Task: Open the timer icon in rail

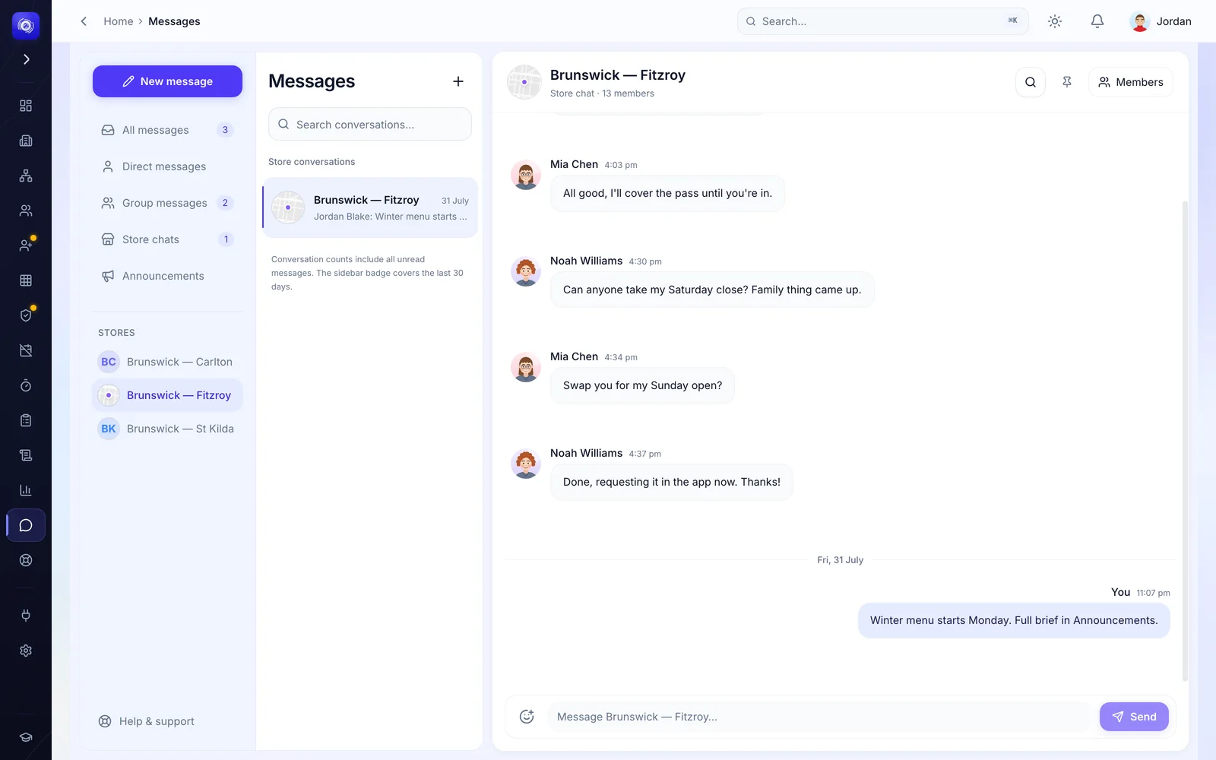Action: [26, 385]
